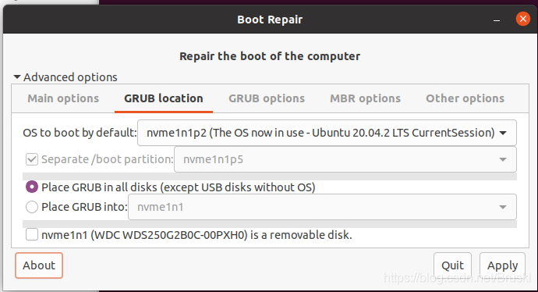This screenshot has height=292, width=538.
Task: Collapse the Advanced options disclosure triangle
Action: (17, 77)
